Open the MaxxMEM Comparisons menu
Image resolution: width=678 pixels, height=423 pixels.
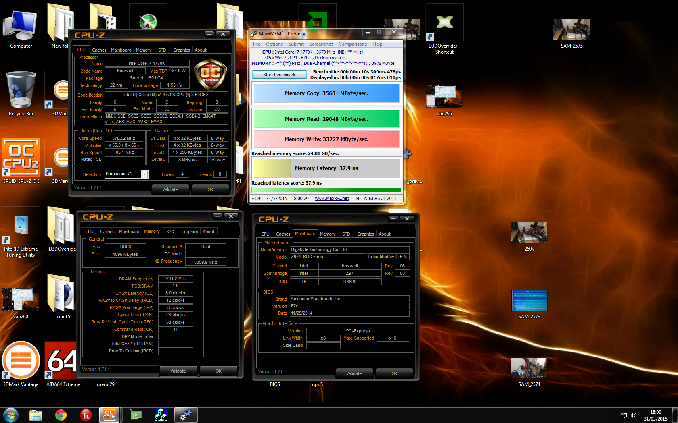coord(352,44)
